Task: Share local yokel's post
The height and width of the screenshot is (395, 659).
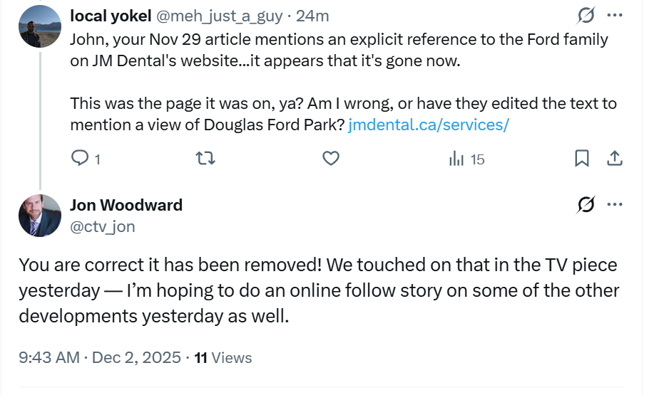Action: 613,159
